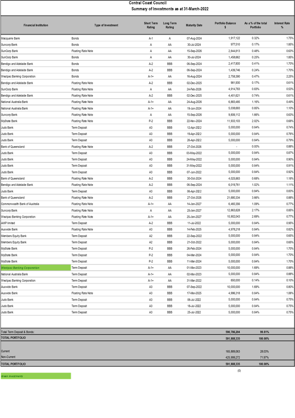
Task: Click the balance value '850,000'
Action: pyautogui.click(x=235, y=280)
